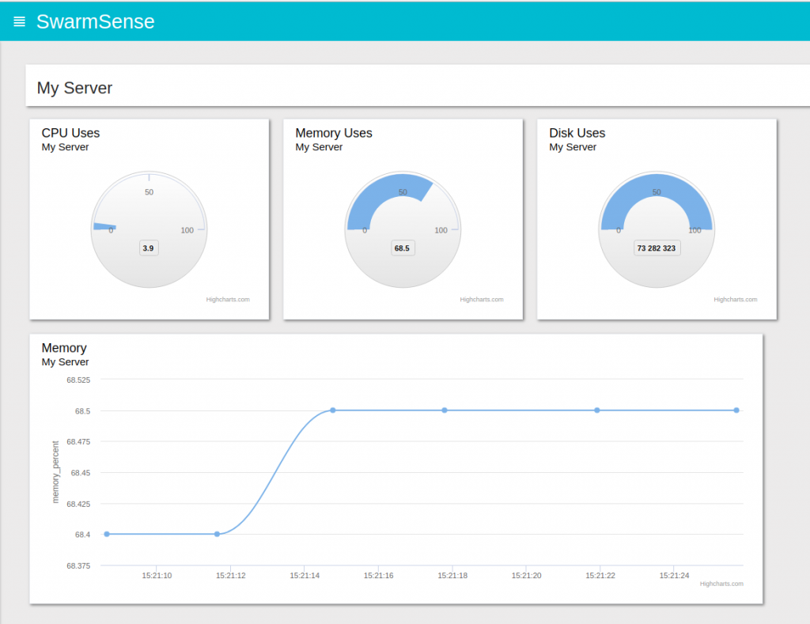Click the data point at 15:21:25
Image resolution: width=810 pixels, height=624 pixels.
click(x=736, y=410)
